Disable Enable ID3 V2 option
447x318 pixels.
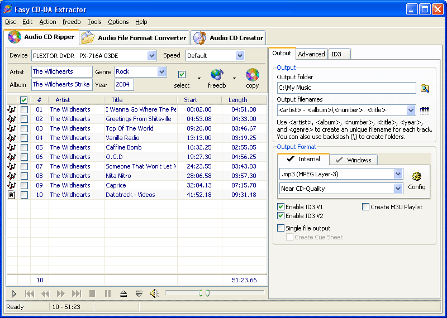281,216
